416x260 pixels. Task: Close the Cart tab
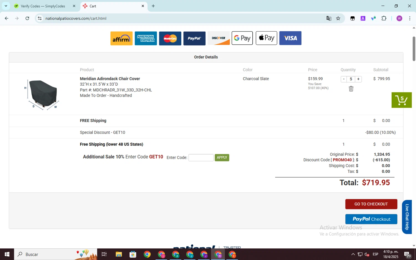[143, 6]
